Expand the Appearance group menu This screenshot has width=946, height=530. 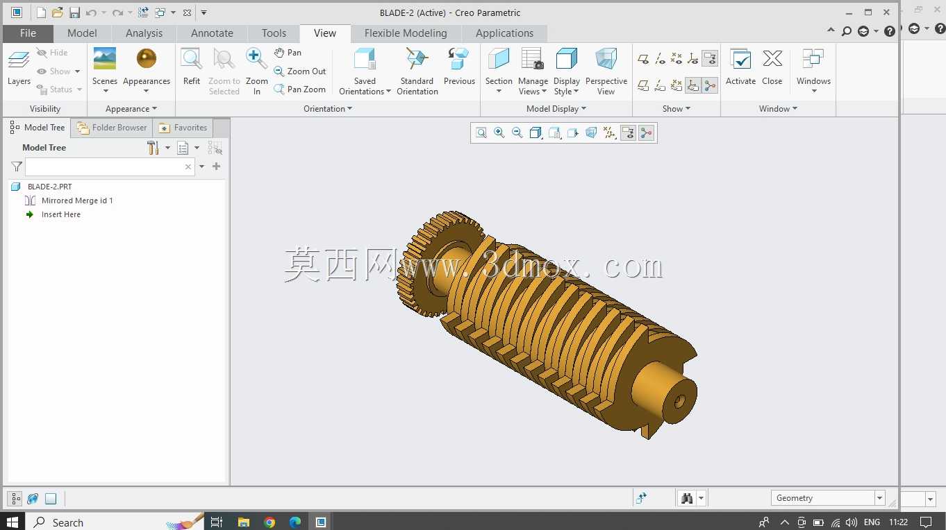point(131,109)
